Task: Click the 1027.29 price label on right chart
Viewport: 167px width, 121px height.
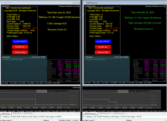Action: (x=153, y=105)
